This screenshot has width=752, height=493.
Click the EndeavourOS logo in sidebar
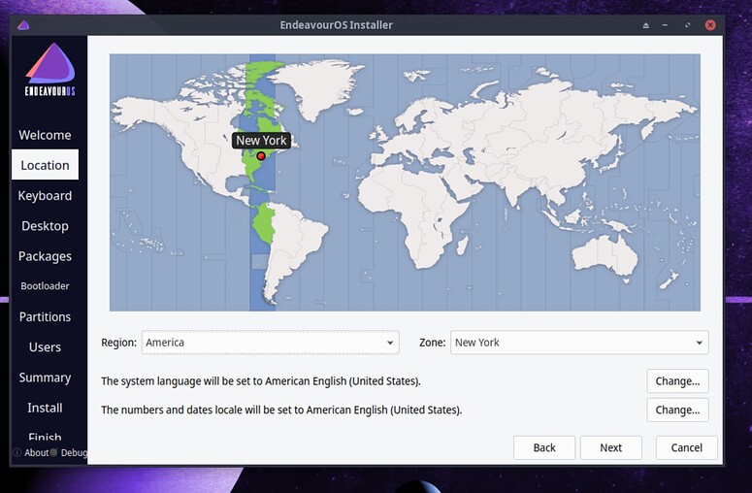(49, 71)
